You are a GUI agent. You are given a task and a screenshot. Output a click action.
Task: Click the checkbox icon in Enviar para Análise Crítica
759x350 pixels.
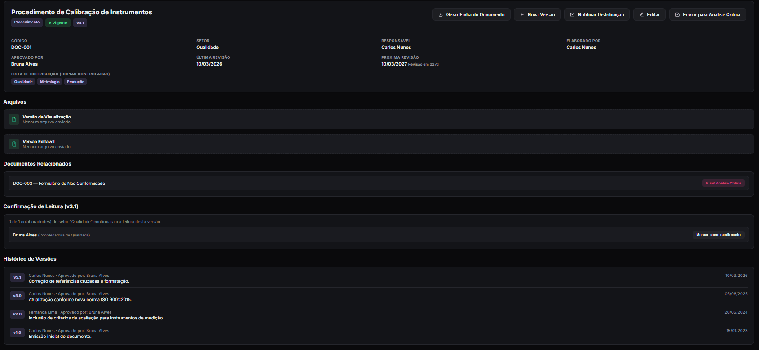677,15
